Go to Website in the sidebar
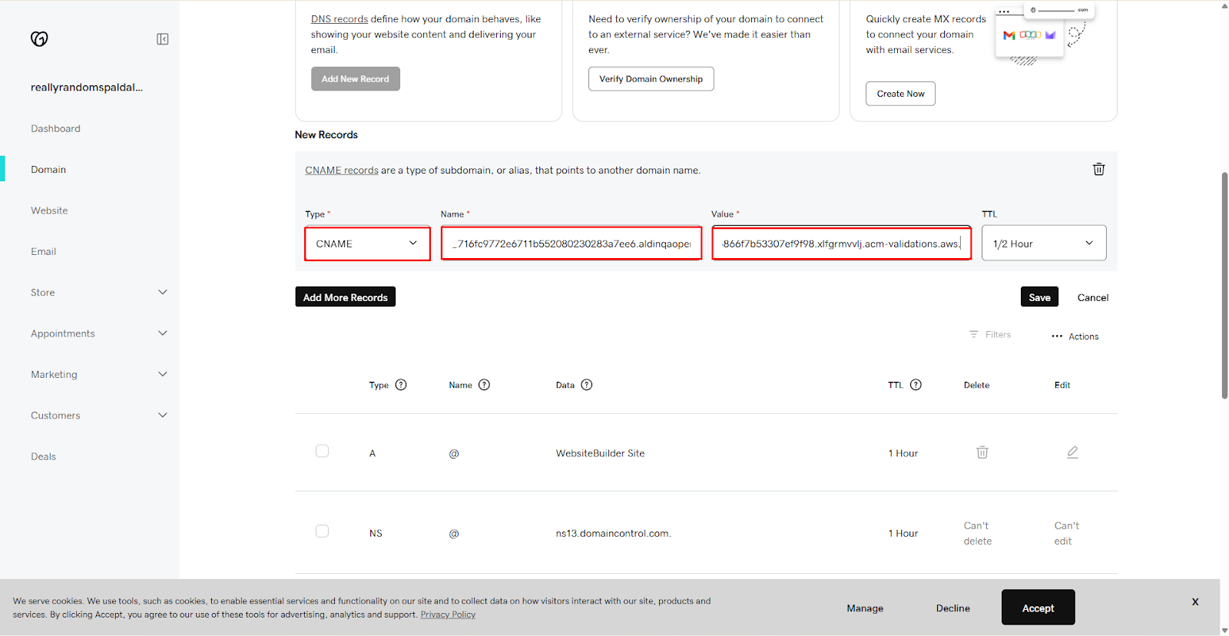 tap(49, 210)
